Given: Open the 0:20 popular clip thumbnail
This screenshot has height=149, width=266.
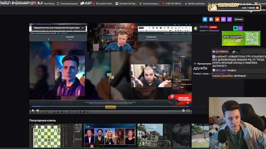Looking at the screenshot, I should 164,136.
